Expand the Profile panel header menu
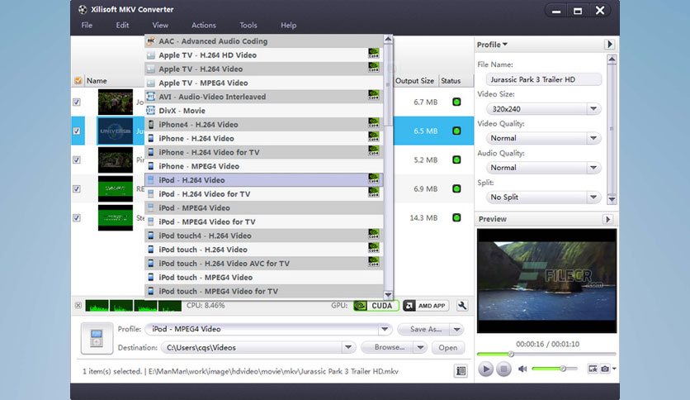This screenshot has width=690, height=400. [x=492, y=45]
